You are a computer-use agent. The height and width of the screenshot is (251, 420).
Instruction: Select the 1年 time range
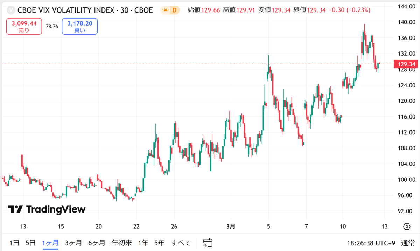click(x=143, y=243)
